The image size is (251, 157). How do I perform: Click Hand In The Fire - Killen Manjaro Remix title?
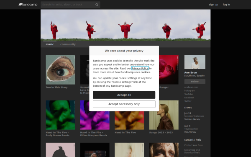pos(94,134)
